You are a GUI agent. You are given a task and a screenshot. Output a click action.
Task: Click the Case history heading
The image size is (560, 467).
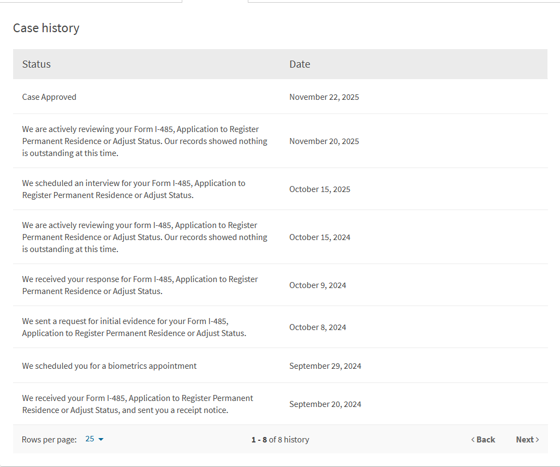click(x=46, y=28)
